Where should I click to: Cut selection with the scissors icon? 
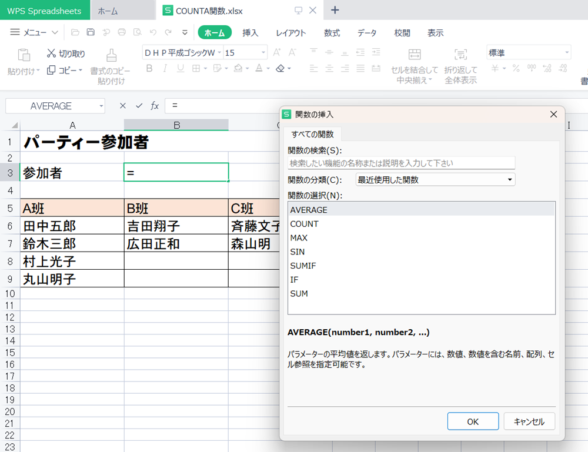(51, 53)
